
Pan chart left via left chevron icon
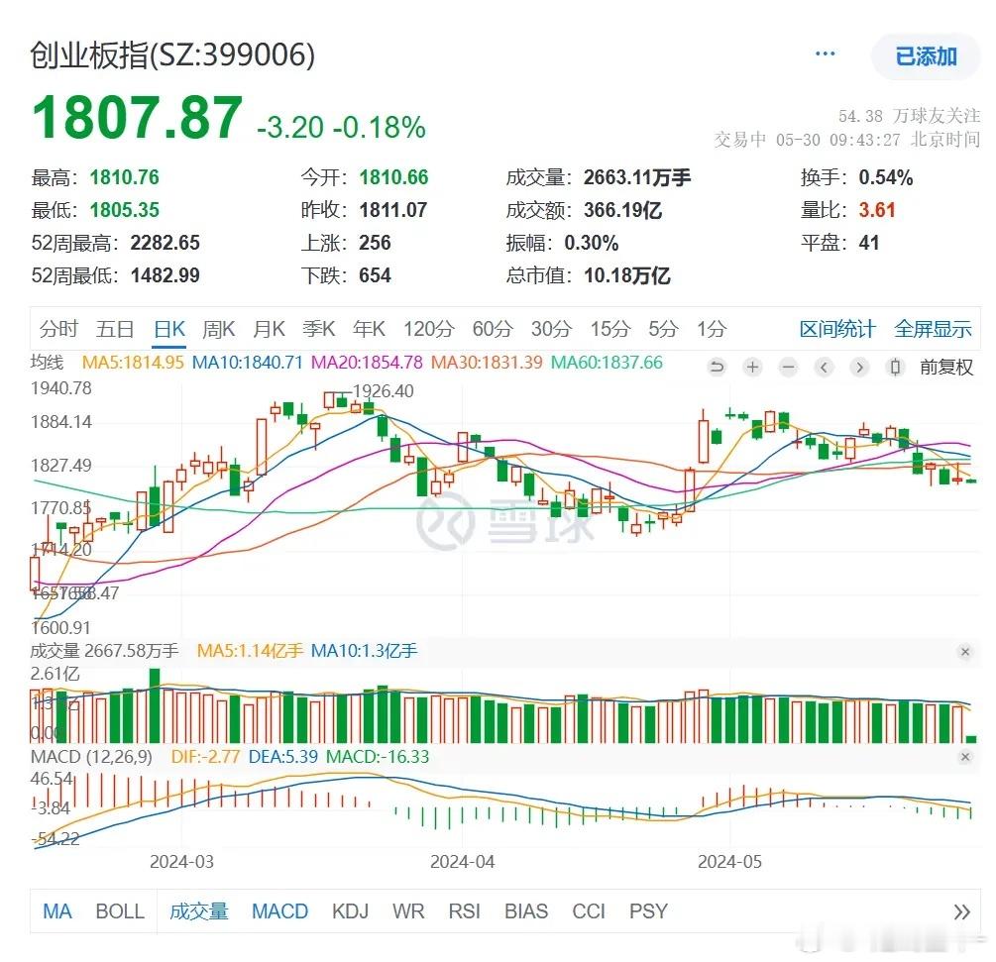[824, 368]
